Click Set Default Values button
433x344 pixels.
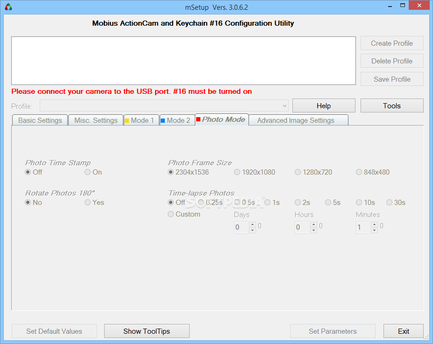(x=54, y=331)
